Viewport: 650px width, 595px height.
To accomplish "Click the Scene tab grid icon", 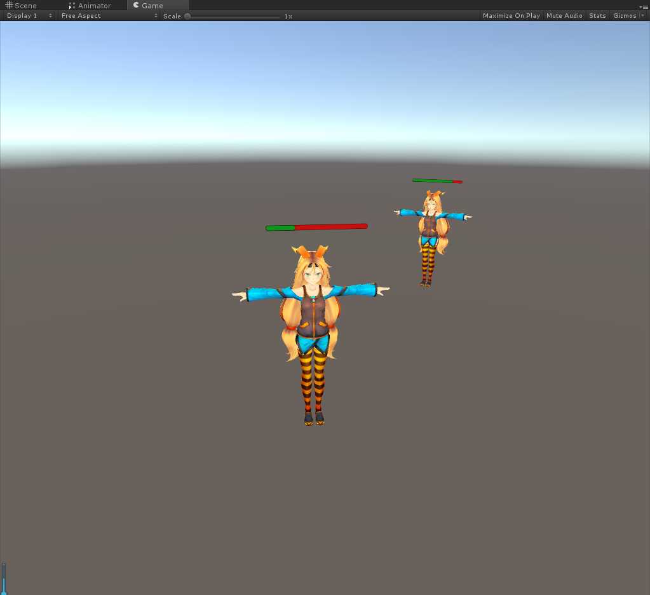I will point(9,5).
